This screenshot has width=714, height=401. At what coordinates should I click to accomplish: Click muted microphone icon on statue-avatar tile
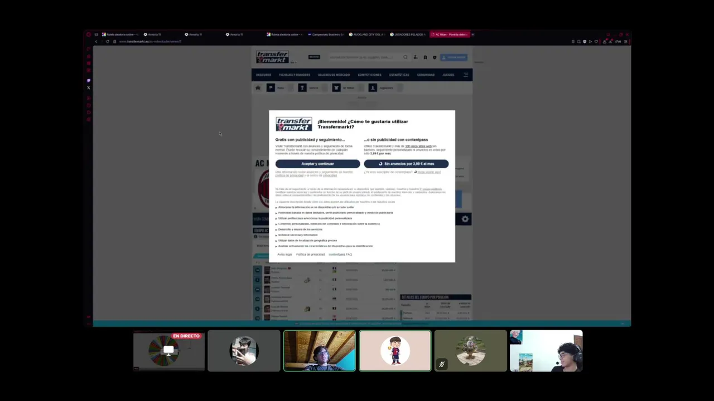441,365
